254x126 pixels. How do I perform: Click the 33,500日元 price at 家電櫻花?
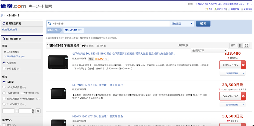pyautogui.click(x=232, y=116)
